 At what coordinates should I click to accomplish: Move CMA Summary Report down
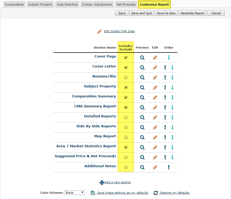coord(172,107)
